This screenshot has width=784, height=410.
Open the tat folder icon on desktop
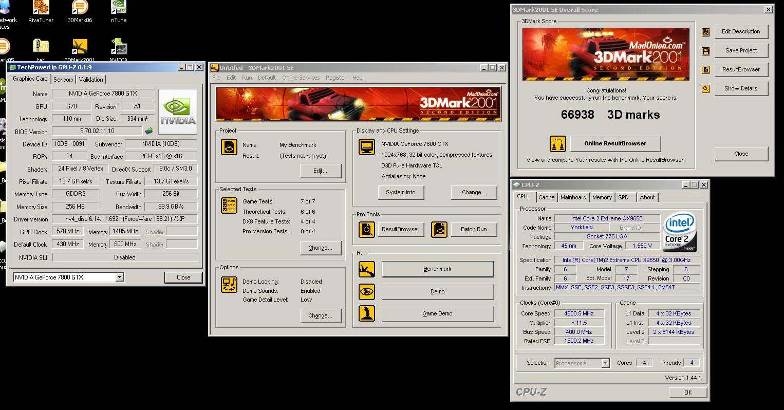(41, 46)
